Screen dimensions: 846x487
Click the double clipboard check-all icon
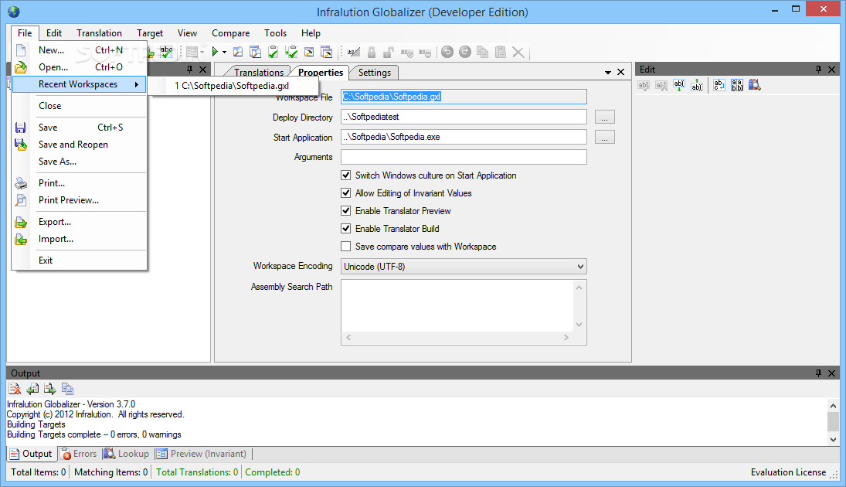pos(291,52)
